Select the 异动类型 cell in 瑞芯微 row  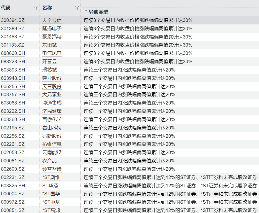pos(170,70)
